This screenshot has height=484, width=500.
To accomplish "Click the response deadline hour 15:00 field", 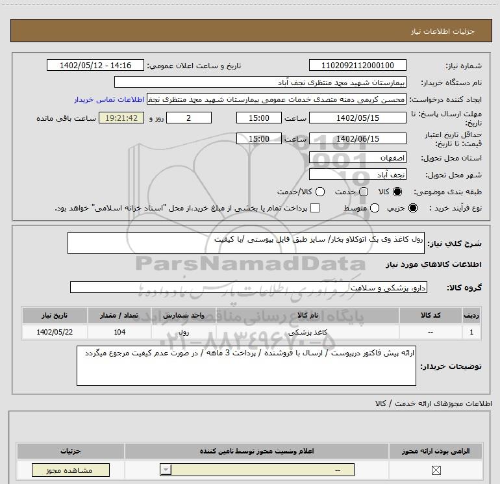I will tap(259, 118).
